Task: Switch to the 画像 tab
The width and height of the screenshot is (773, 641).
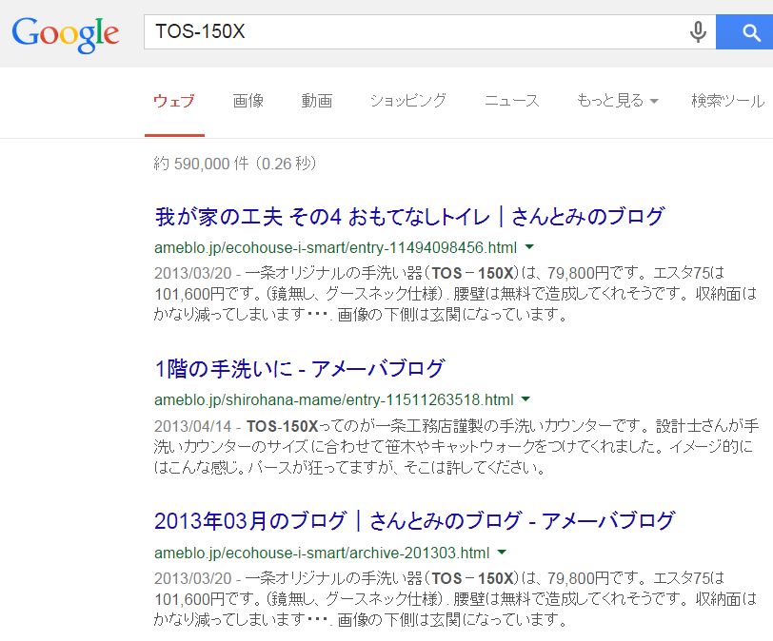Action: [248, 101]
